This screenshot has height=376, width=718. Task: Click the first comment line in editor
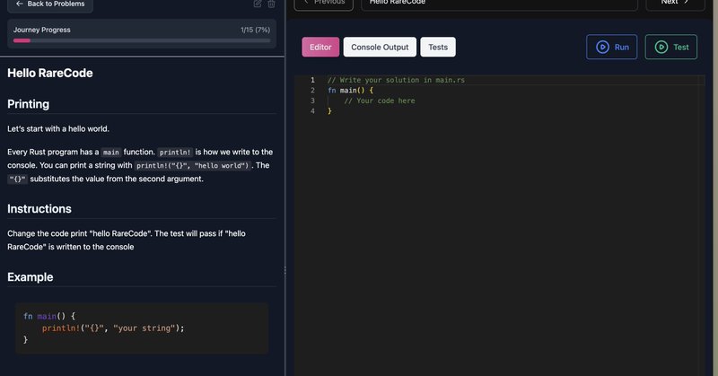click(x=396, y=80)
